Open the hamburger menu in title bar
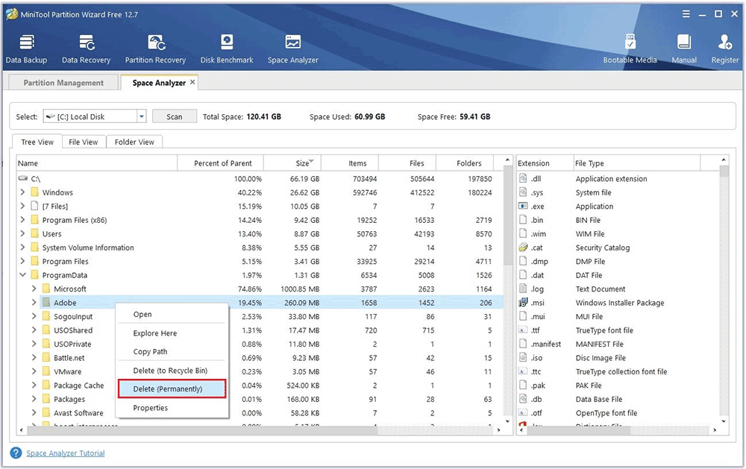Image resolution: width=746 pixels, height=469 pixels. click(x=686, y=14)
